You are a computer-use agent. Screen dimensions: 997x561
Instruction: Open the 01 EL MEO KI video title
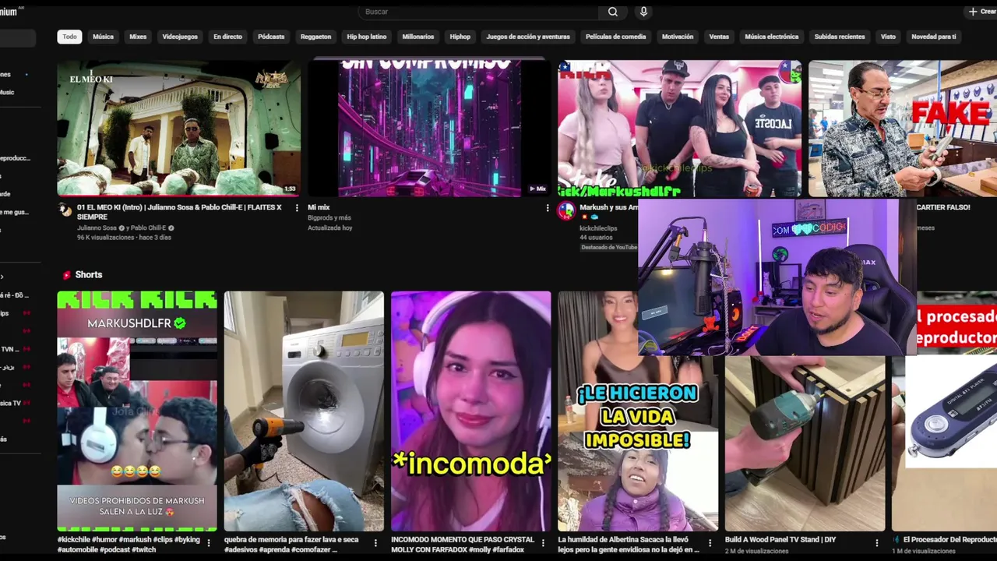pyautogui.click(x=179, y=212)
